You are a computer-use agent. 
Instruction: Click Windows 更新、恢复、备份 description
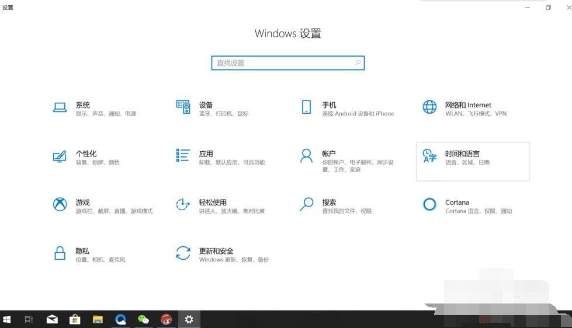(x=234, y=260)
